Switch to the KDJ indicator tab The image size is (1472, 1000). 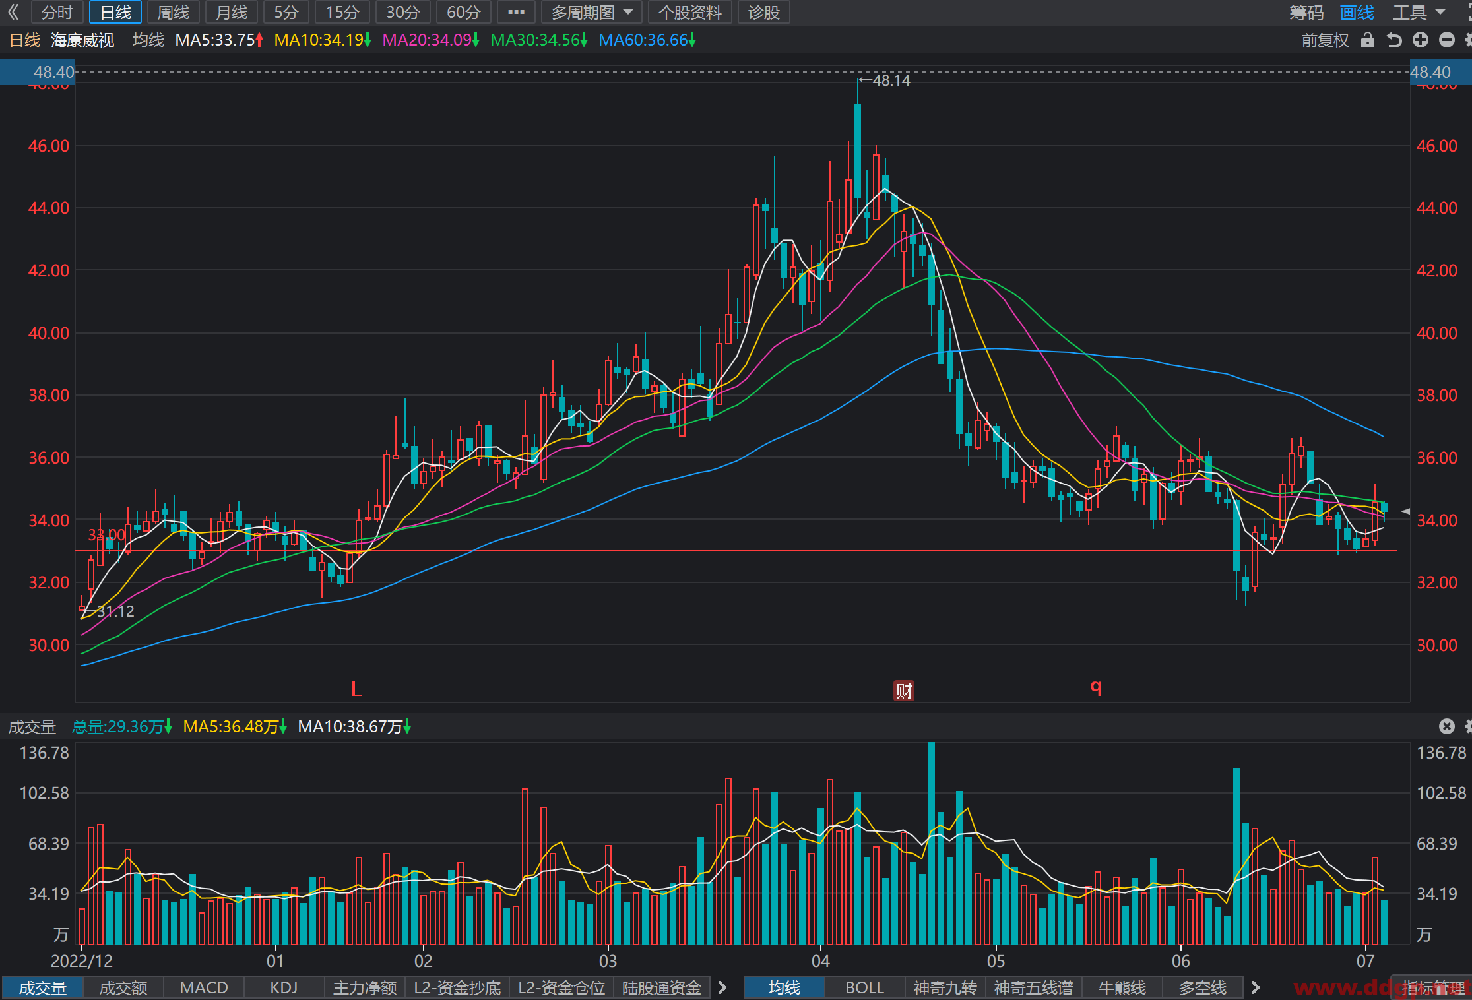tap(284, 987)
